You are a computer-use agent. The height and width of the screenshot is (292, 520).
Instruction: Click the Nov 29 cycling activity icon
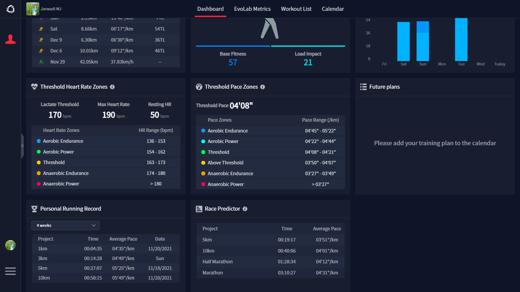(x=41, y=62)
